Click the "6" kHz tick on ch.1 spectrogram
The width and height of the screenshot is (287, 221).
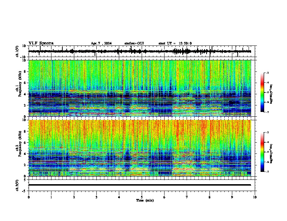tap(25, 83)
